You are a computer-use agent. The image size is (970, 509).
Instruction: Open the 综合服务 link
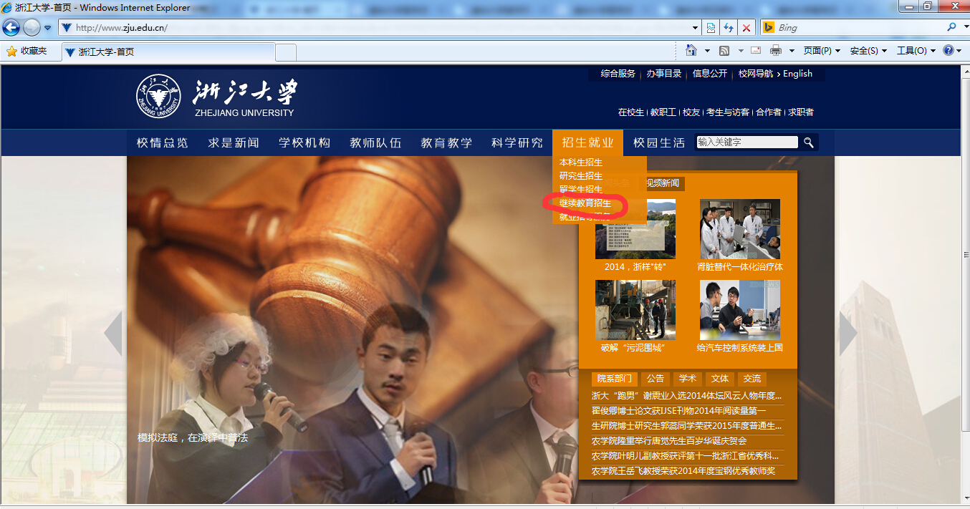[618, 74]
